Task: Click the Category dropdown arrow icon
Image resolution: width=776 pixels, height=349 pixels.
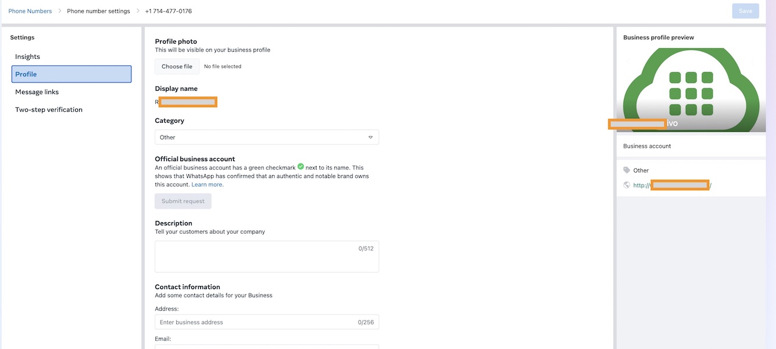Action: tap(371, 137)
